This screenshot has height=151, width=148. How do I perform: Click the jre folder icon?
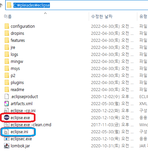pos(7,47)
